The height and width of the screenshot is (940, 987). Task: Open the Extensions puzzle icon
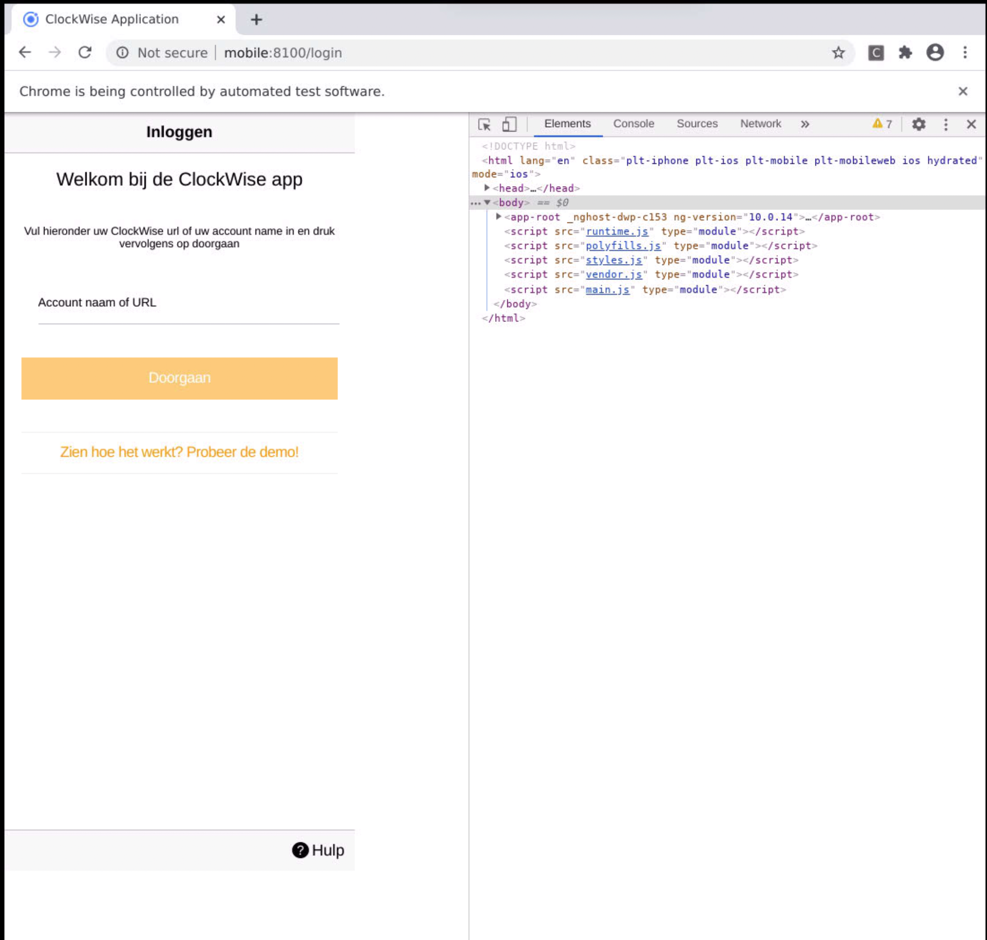coord(905,53)
